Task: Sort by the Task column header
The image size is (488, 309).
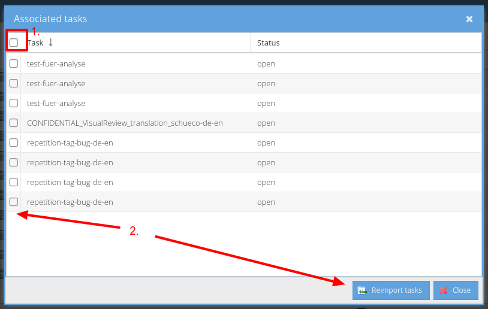Action: 36,43
